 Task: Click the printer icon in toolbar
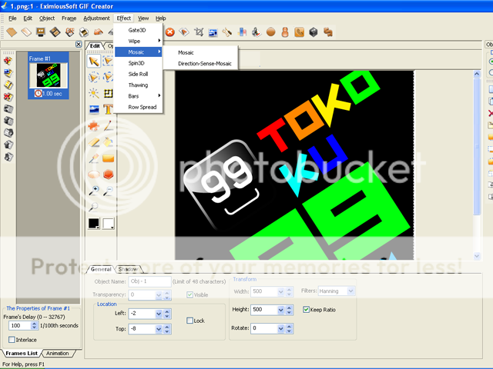pyautogui.click(x=84, y=32)
